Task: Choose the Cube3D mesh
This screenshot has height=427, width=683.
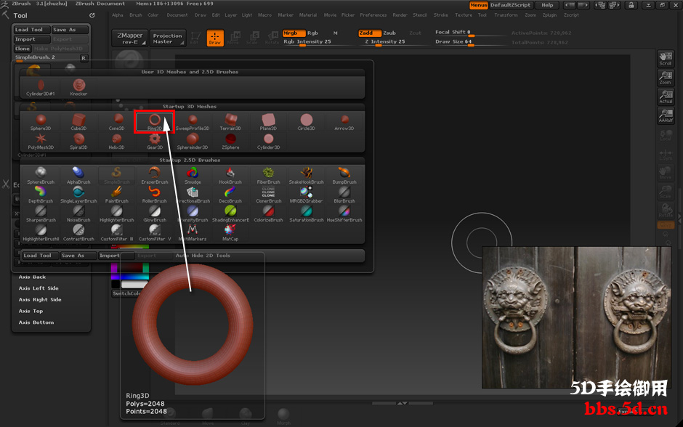Action: click(78, 122)
